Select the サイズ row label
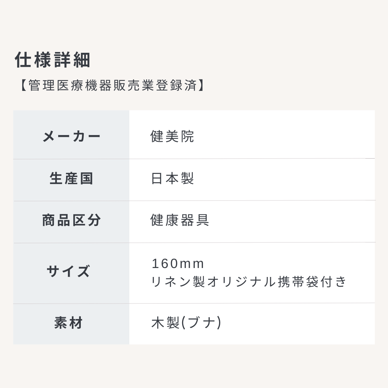This screenshot has width=388, height=388. pos(68,271)
